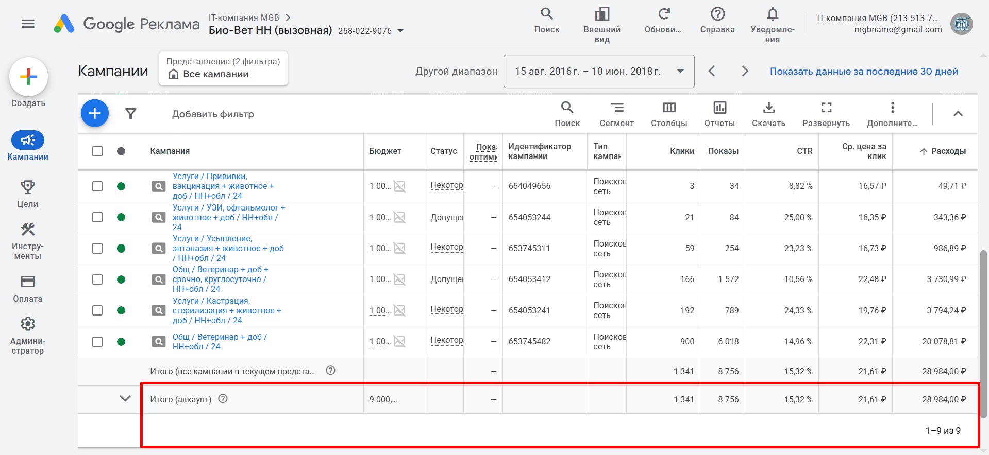Open the Help (Справка) menu

(x=717, y=21)
